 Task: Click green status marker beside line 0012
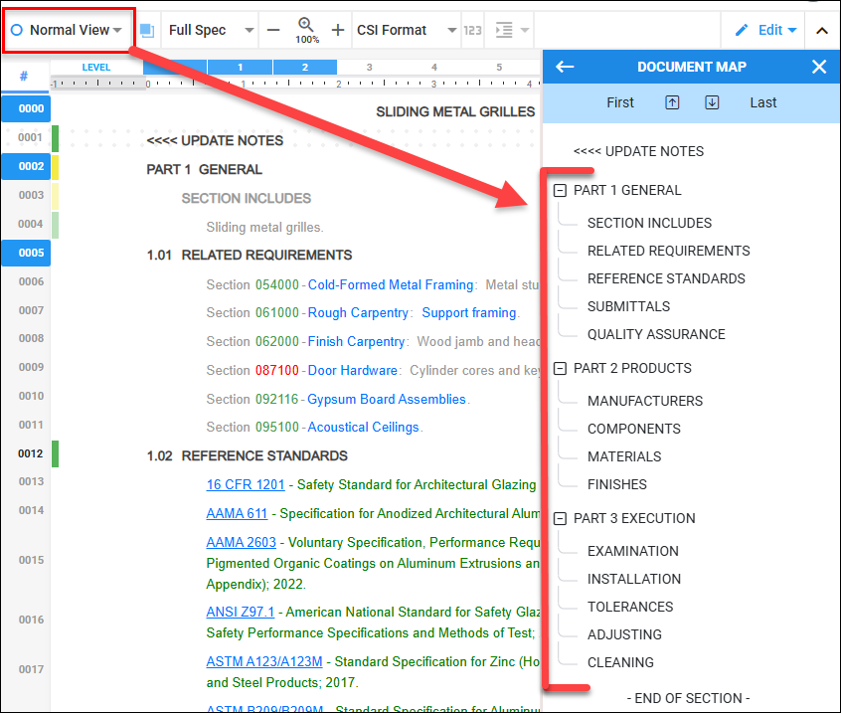[x=56, y=453]
